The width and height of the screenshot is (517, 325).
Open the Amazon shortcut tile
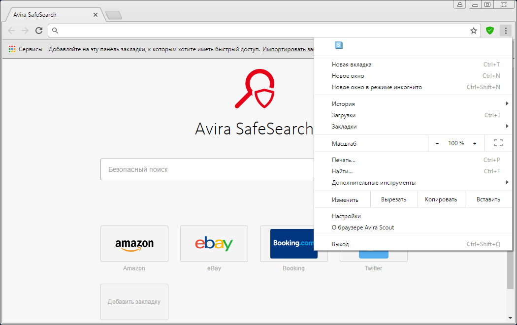pos(134,244)
